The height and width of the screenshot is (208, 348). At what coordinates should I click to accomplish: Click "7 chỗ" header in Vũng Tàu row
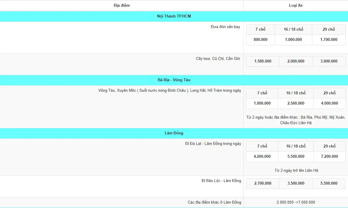point(262,93)
